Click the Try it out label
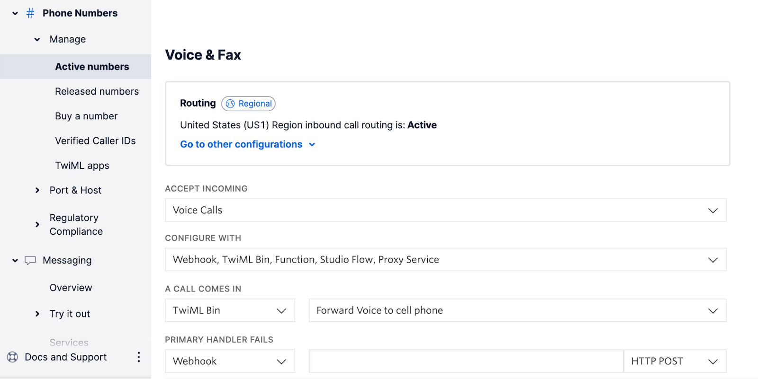 (70, 314)
